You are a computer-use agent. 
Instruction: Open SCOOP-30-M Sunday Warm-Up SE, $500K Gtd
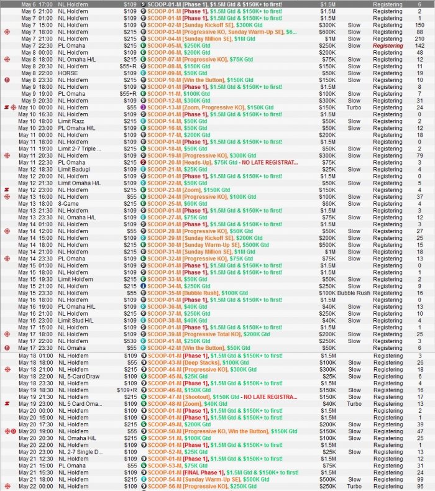(x=208, y=245)
